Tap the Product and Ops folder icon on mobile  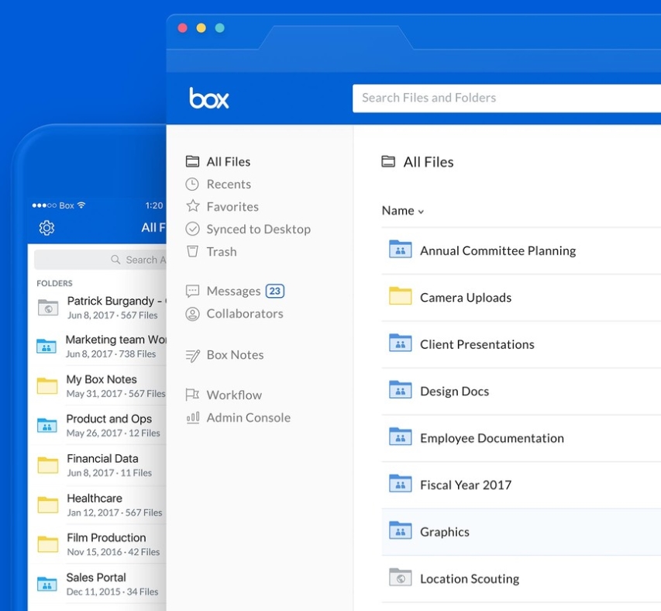tap(47, 425)
